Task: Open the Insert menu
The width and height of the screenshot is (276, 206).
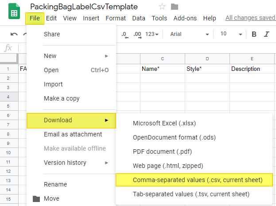Action: [x=91, y=18]
